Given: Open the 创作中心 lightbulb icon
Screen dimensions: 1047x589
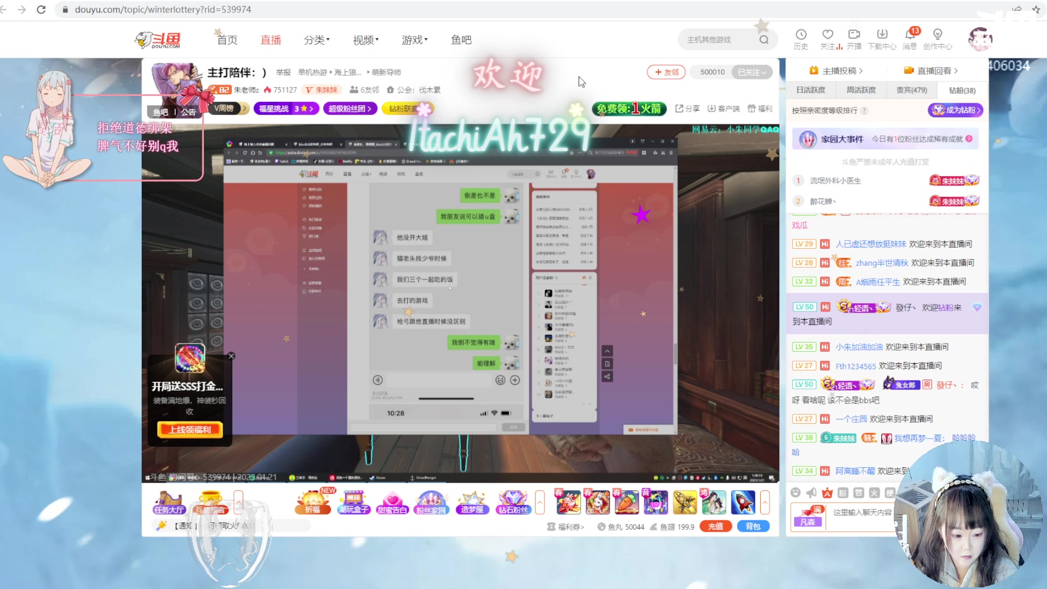Looking at the screenshot, I should click(937, 39).
